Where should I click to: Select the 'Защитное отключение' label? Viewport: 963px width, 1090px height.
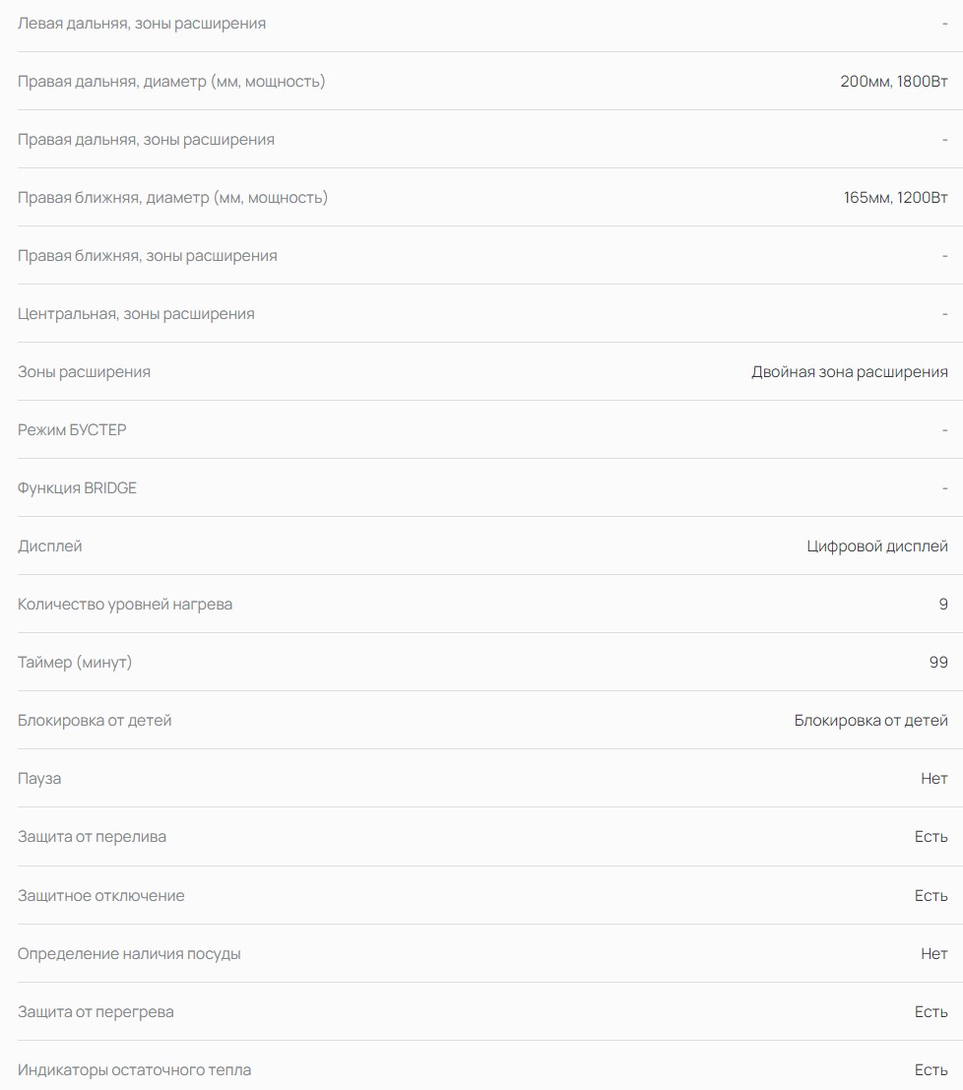(101, 895)
